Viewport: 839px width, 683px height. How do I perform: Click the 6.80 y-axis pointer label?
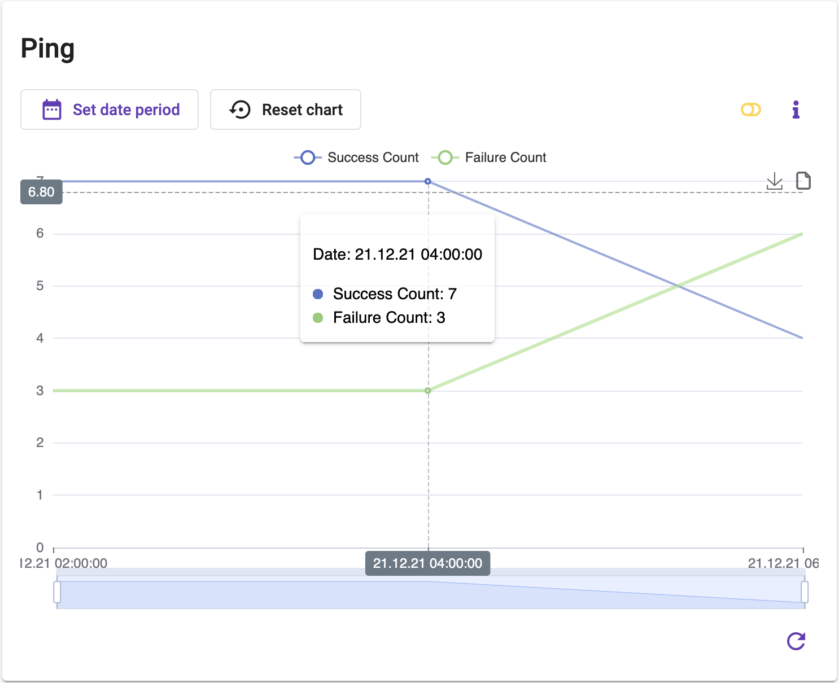pos(41,192)
